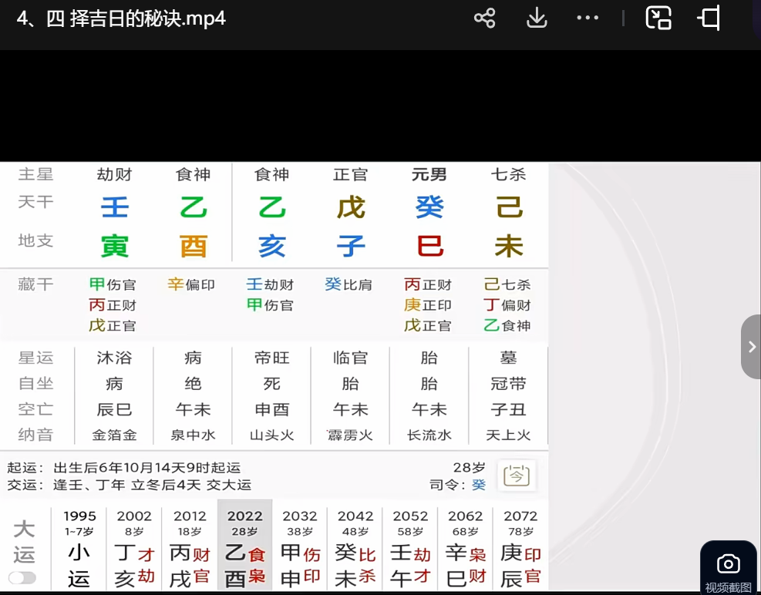This screenshot has height=595, width=761.
Task: Select the 2012 丙戌 luck period
Action: click(x=190, y=547)
